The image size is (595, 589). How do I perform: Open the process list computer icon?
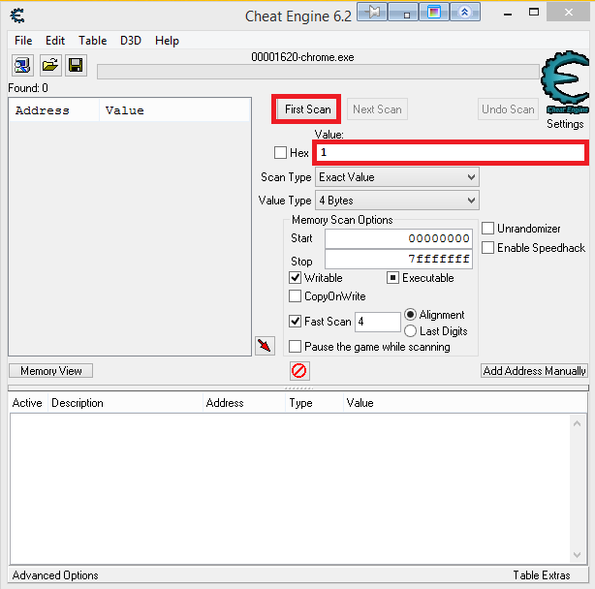coord(22,65)
